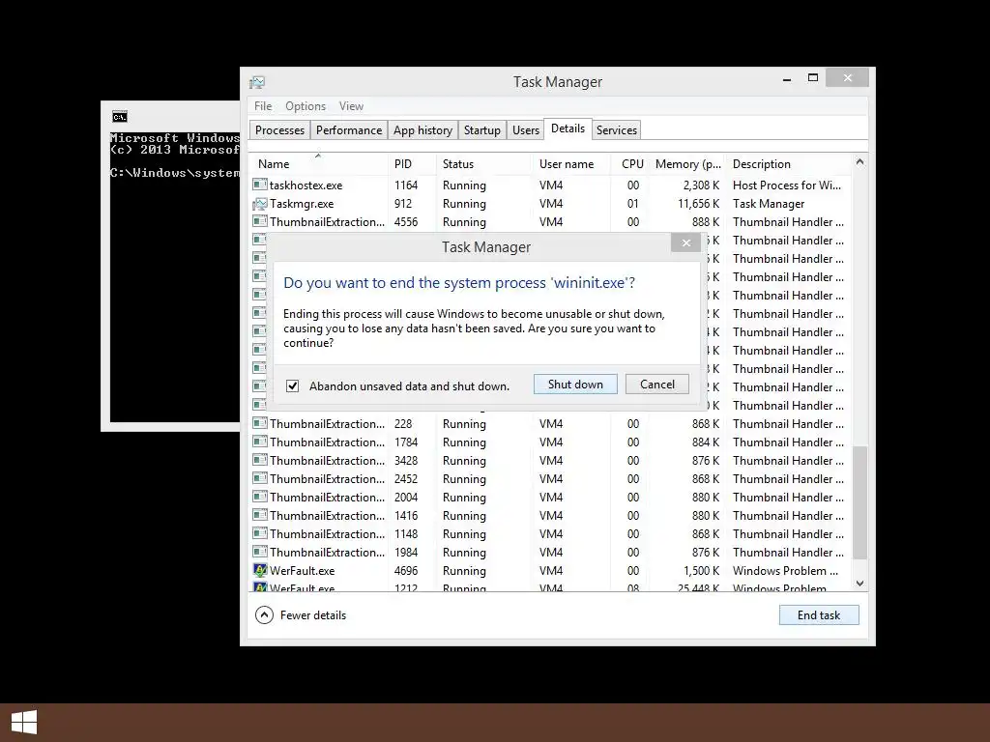Screen dimensions: 990x742
Task: Click the vertical scrollbar thumb in Details list
Action: [859, 502]
